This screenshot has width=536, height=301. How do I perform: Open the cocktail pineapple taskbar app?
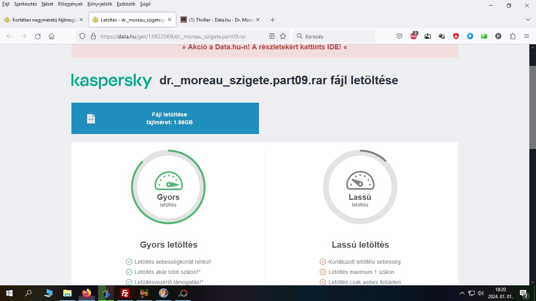[x=144, y=293]
